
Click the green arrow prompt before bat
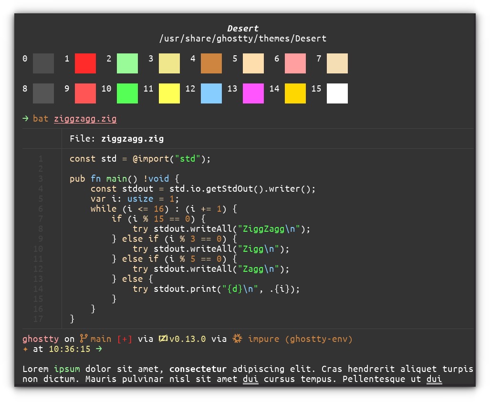pyautogui.click(x=25, y=119)
